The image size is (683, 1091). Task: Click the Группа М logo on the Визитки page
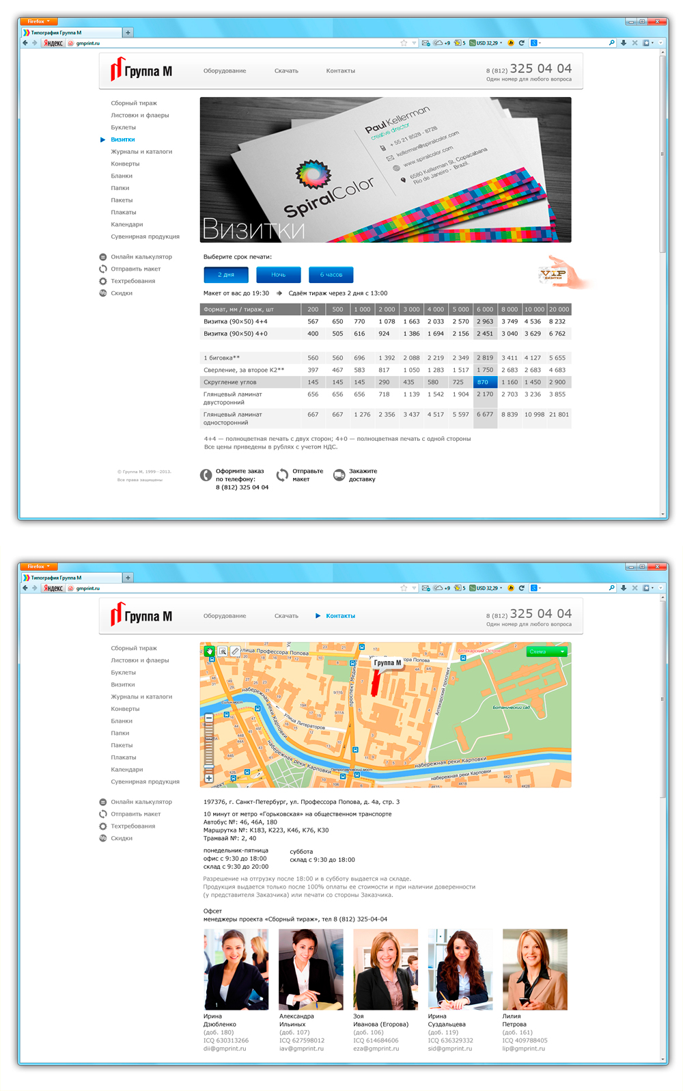point(141,70)
